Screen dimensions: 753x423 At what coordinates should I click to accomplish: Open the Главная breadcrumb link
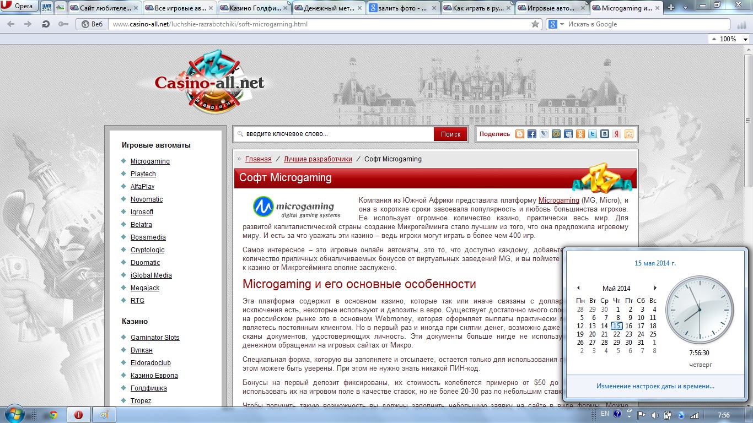(x=259, y=159)
